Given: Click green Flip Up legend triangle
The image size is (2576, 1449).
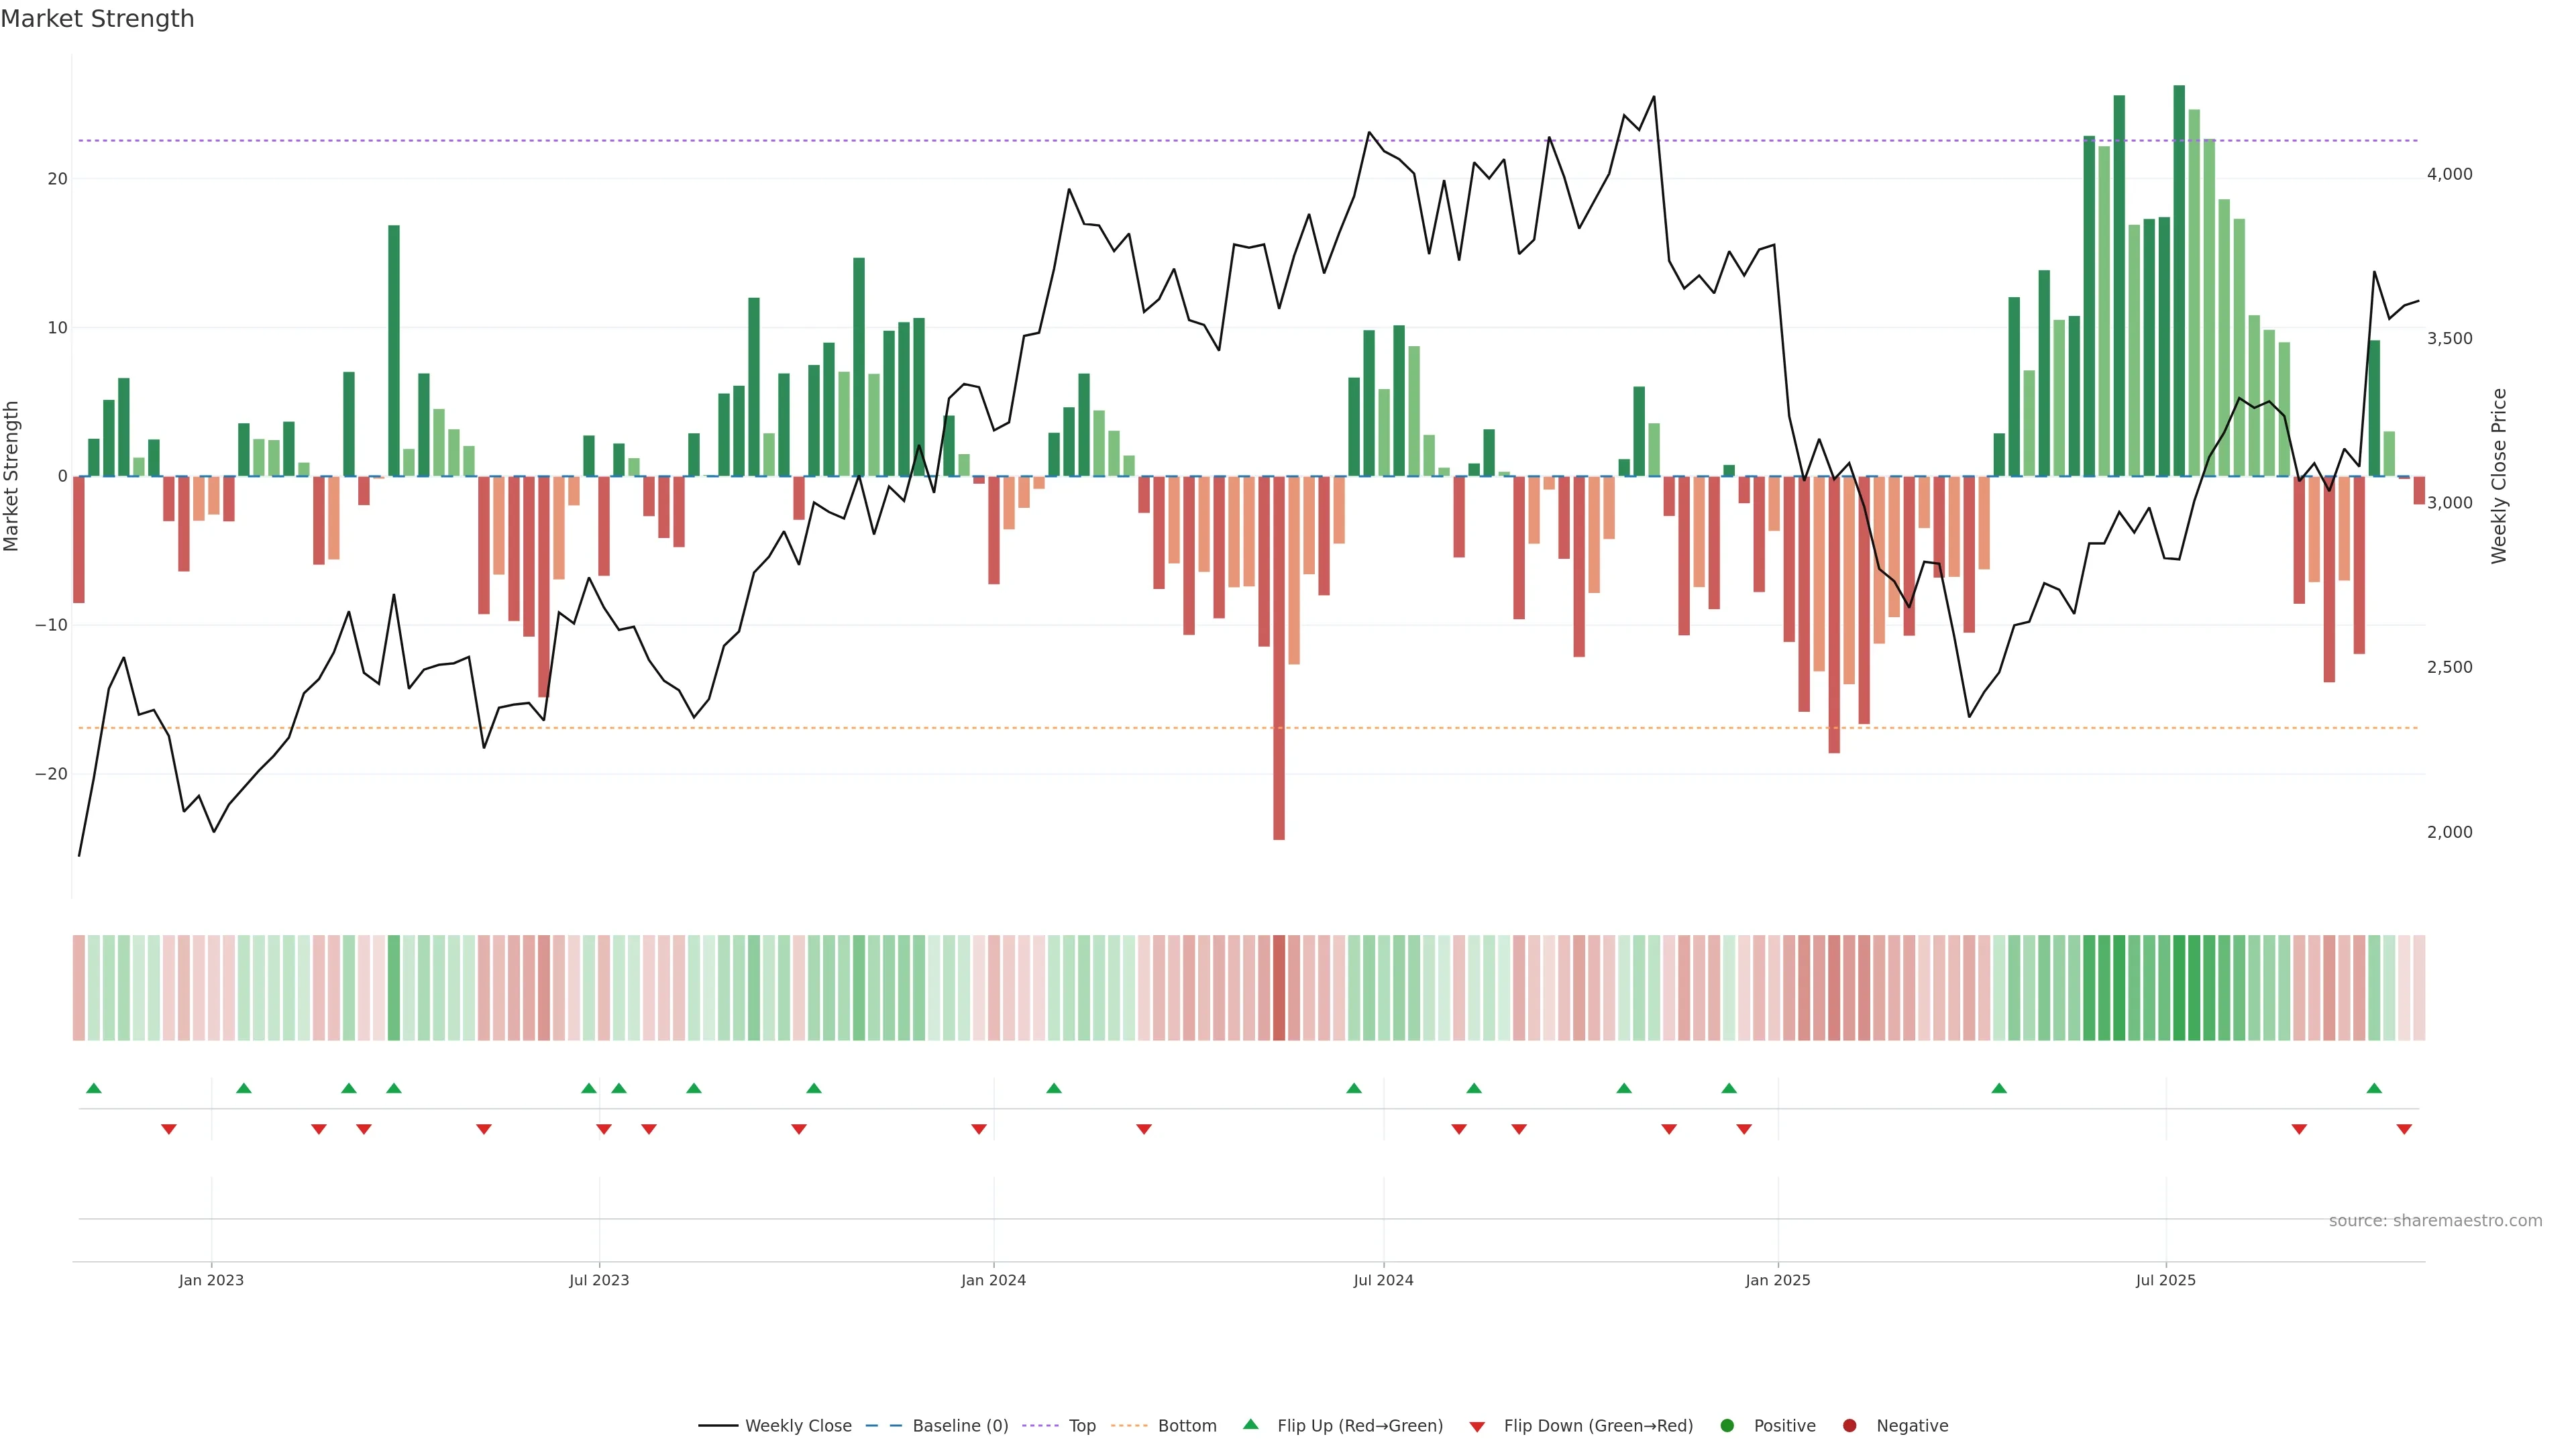Looking at the screenshot, I should (x=1250, y=1424).
